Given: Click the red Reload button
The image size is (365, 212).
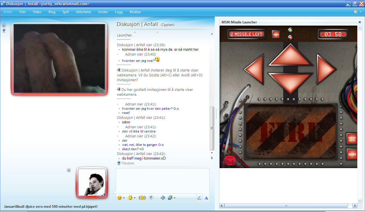Looking at the screenshot, I should click(276, 34).
